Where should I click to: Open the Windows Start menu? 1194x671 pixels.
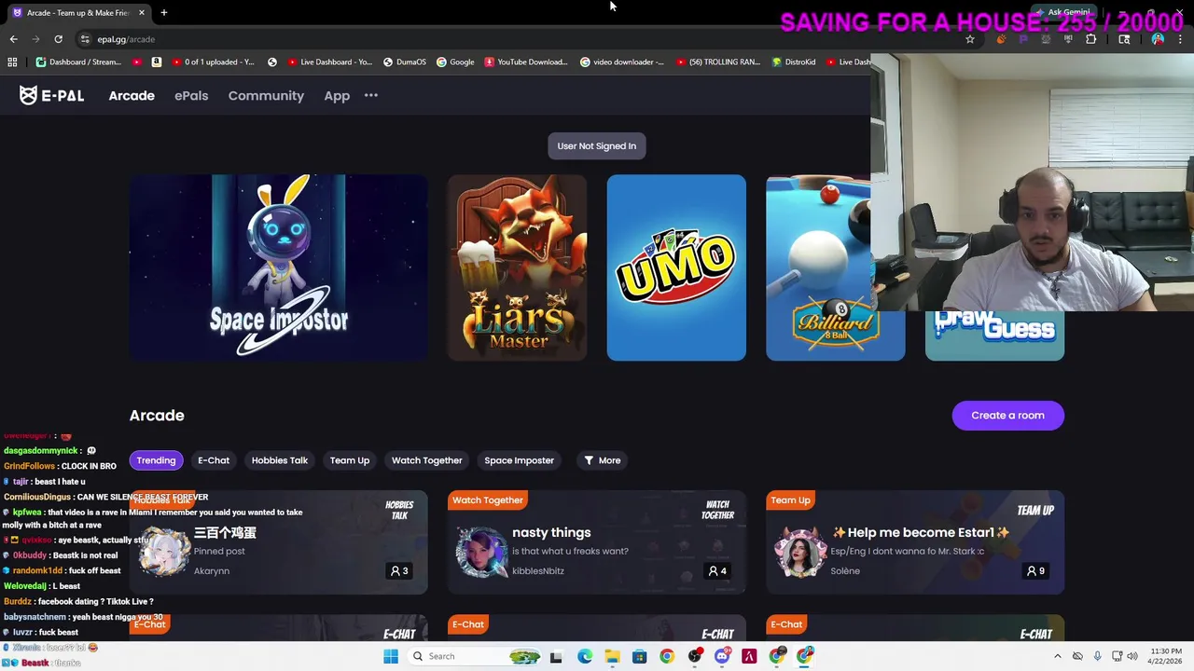[391, 656]
